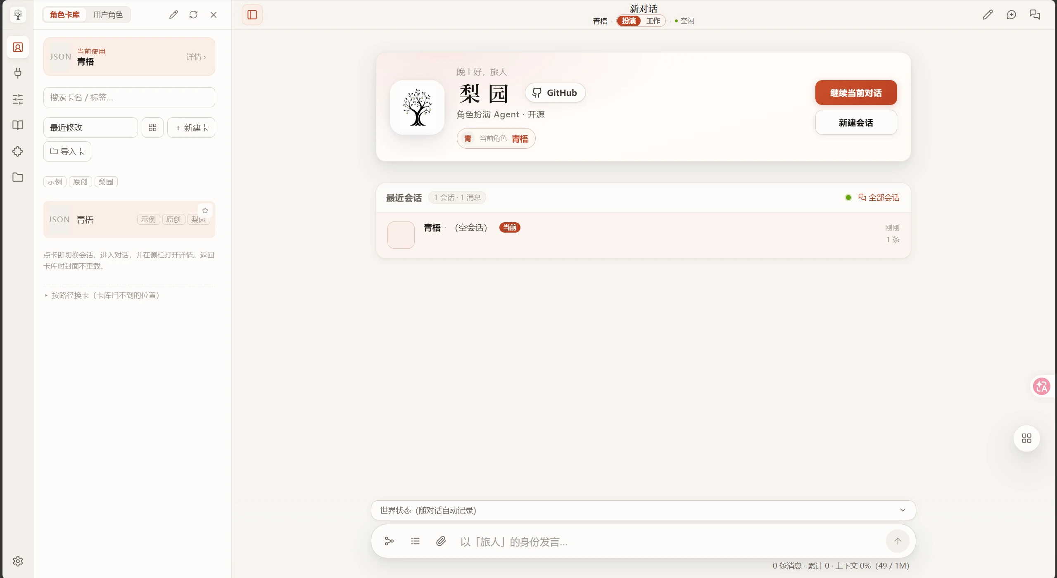Switch mode to 工作
1057x578 pixels.
click(653, 21)
